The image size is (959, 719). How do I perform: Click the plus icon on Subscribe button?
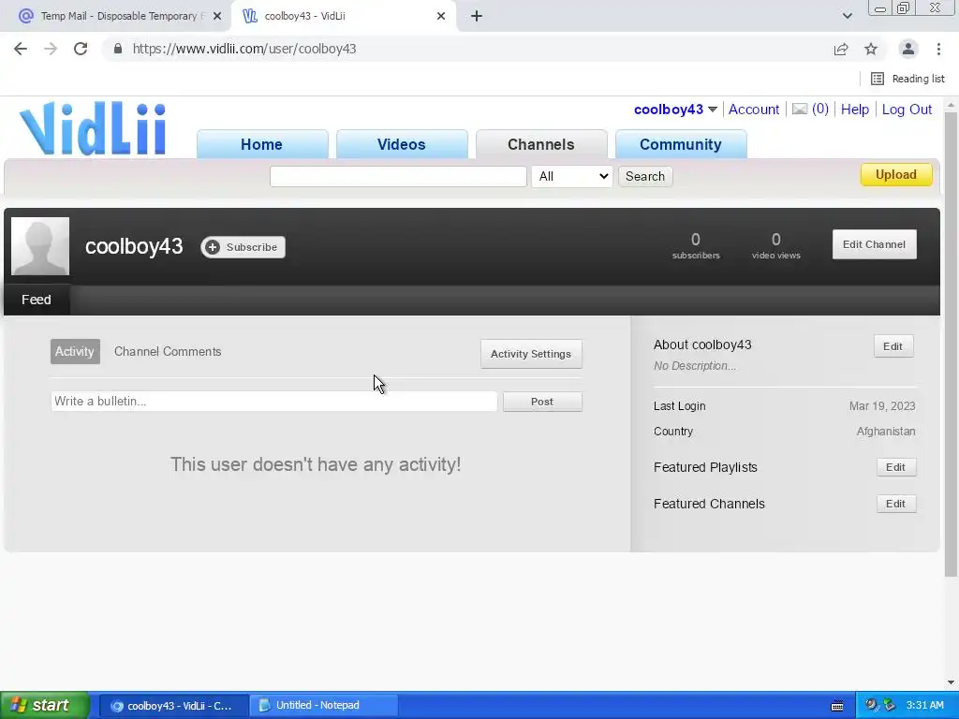213,247
